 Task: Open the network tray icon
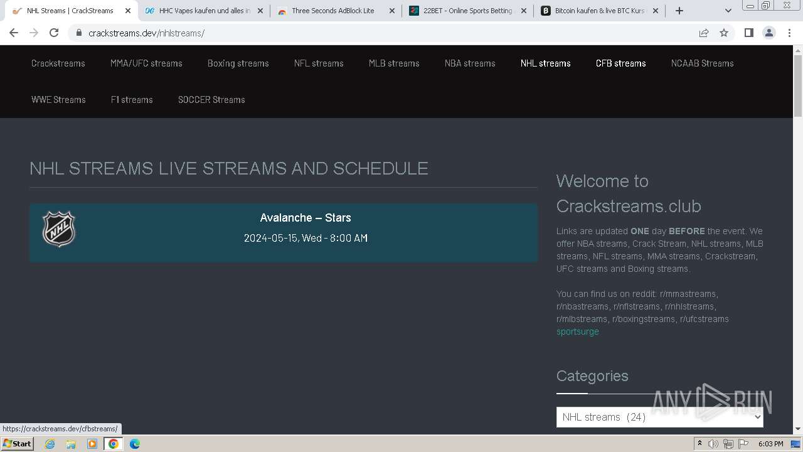tap(728, 444)
